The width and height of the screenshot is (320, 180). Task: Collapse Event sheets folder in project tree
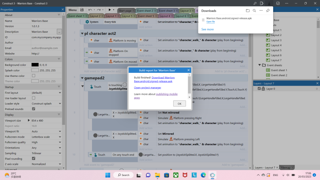(260, 65)
